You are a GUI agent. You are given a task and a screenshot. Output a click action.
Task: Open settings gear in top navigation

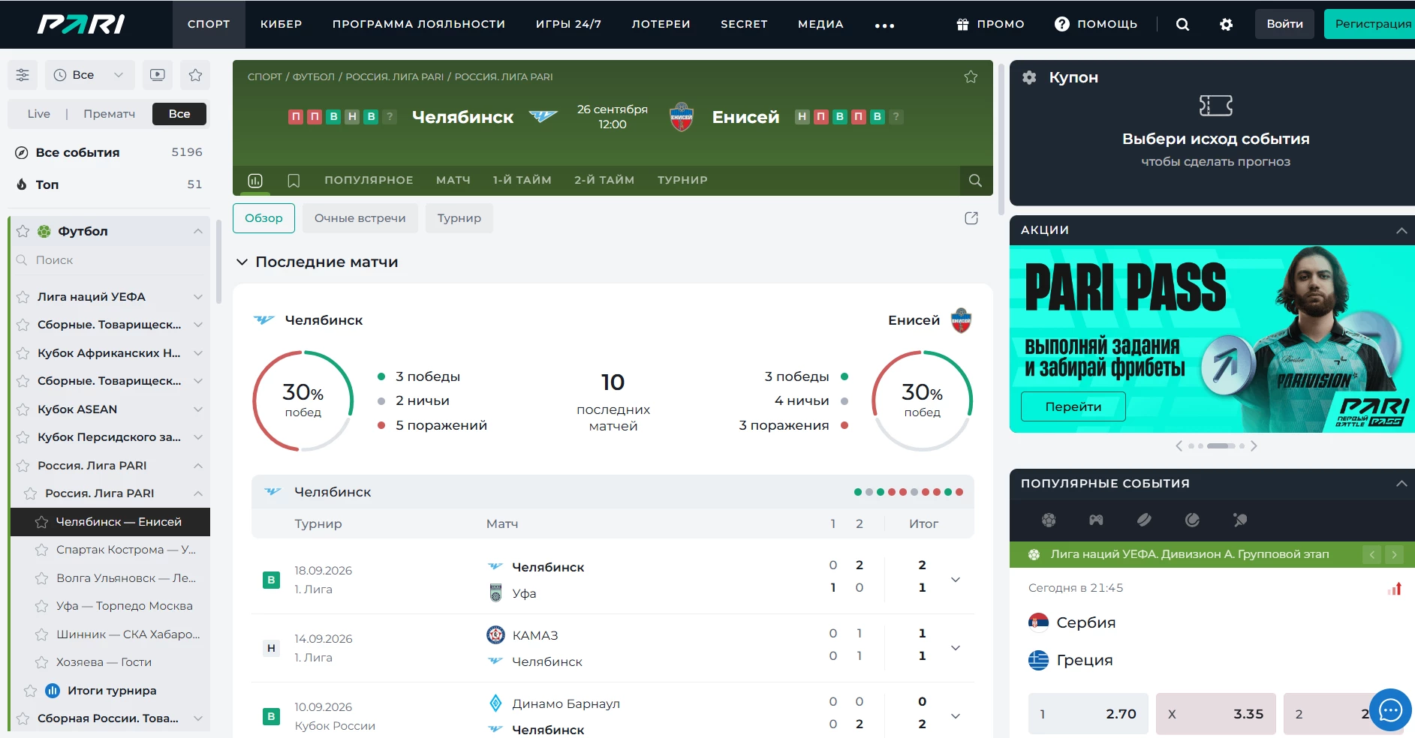(1226, 24)
